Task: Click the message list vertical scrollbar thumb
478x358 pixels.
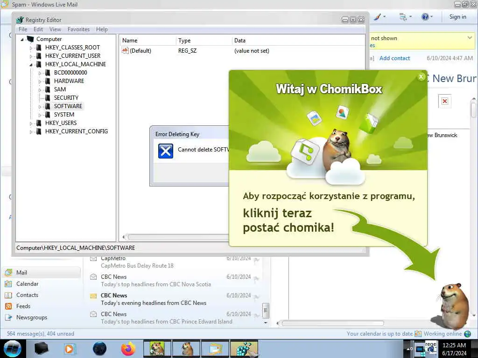Action: coord(266,310)
